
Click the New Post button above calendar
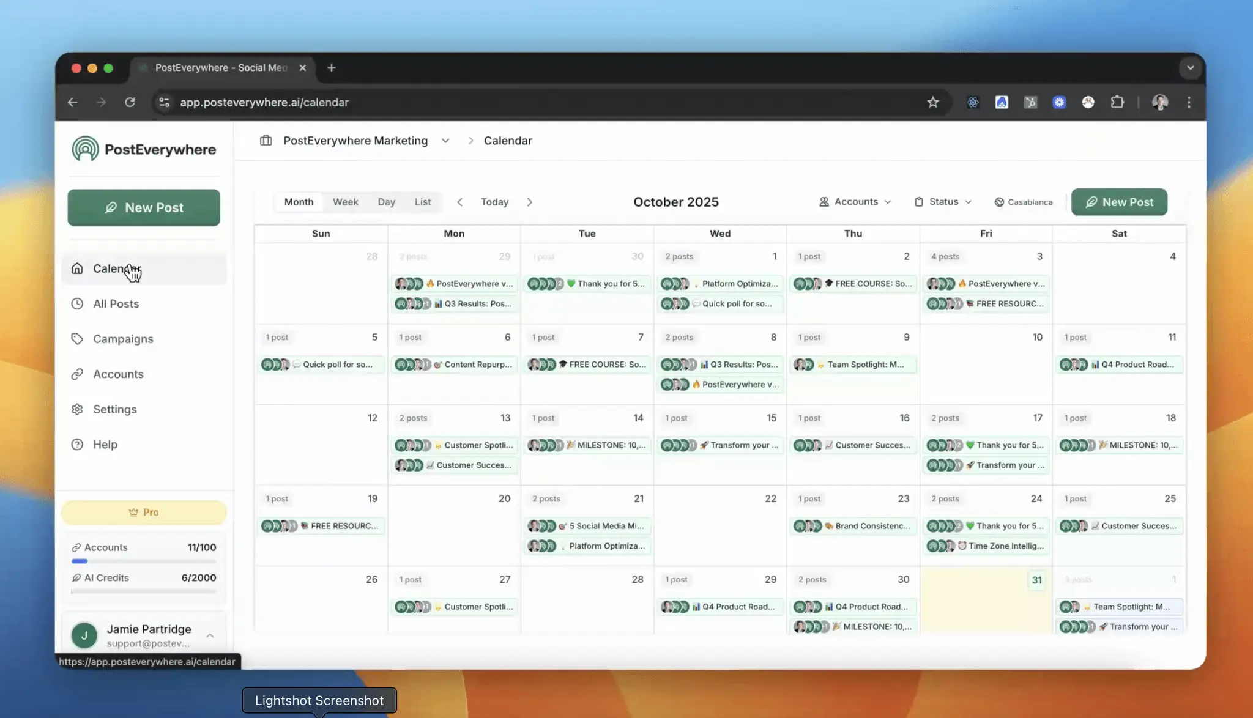(x=1119, y=202)
